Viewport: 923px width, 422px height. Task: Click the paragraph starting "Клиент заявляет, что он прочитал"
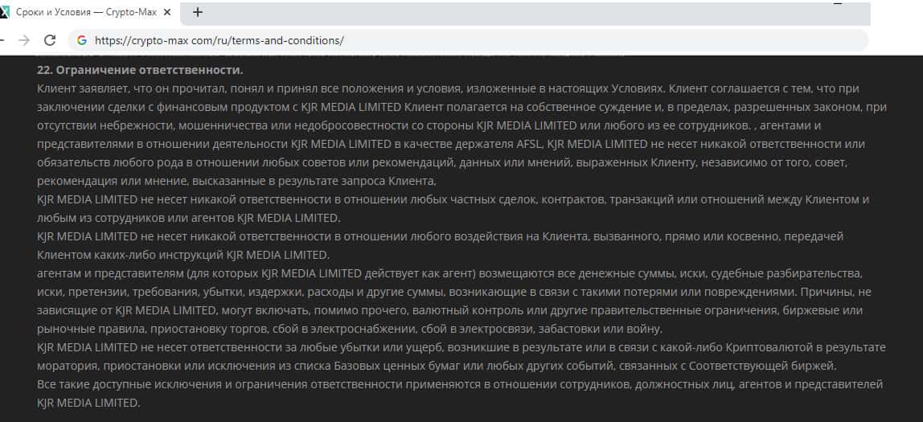(x=461, y=135)
